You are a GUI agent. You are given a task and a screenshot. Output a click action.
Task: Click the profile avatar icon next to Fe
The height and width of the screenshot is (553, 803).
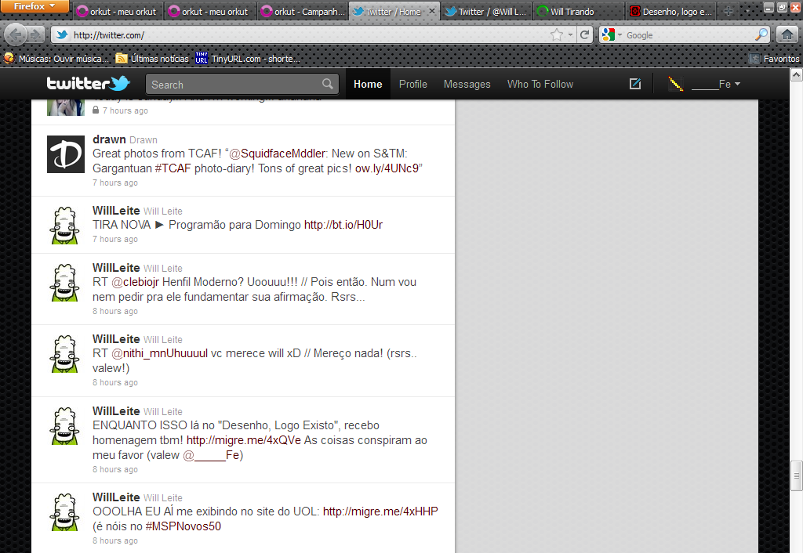[676, 83]
